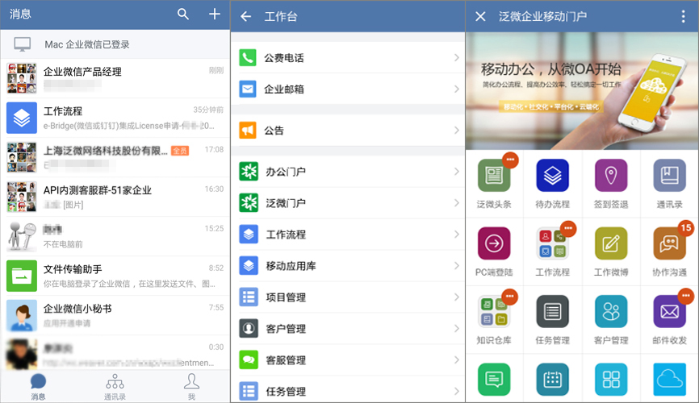
Task: Open the 工作流程 grid icon in portal
Action: [552, 243]
